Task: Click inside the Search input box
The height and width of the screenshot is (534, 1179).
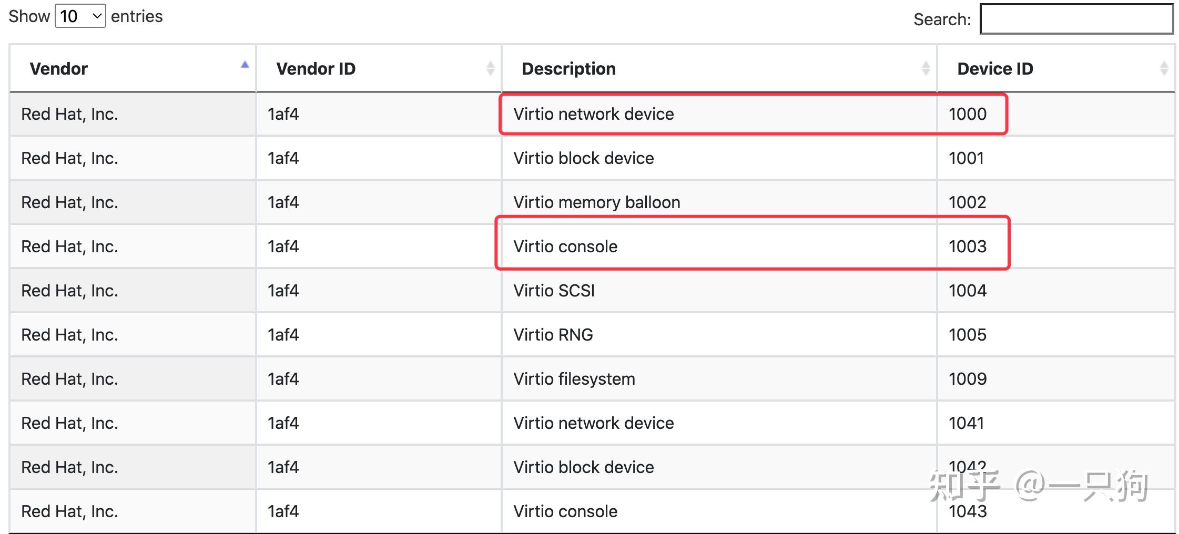Action: click(x=1075, y=19)
